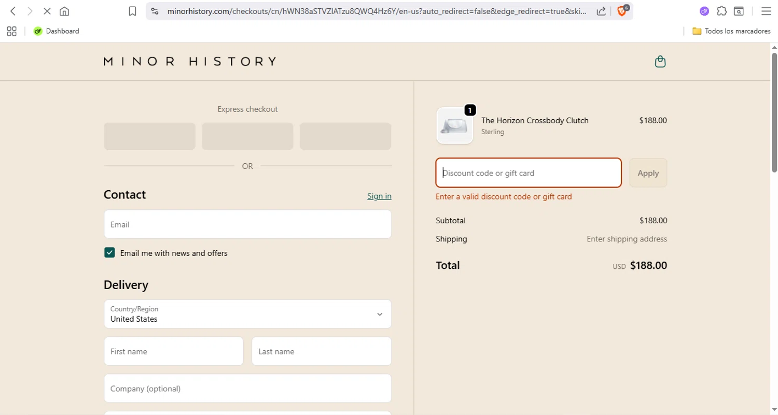Focus the Last name field
778x415 pixels.
(322, 351)
